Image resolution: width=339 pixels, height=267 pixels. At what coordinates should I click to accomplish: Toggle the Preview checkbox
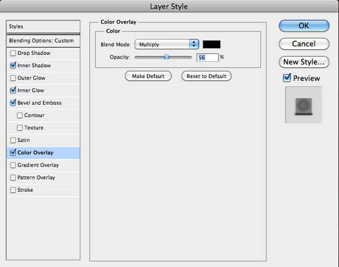pos(287,78)
